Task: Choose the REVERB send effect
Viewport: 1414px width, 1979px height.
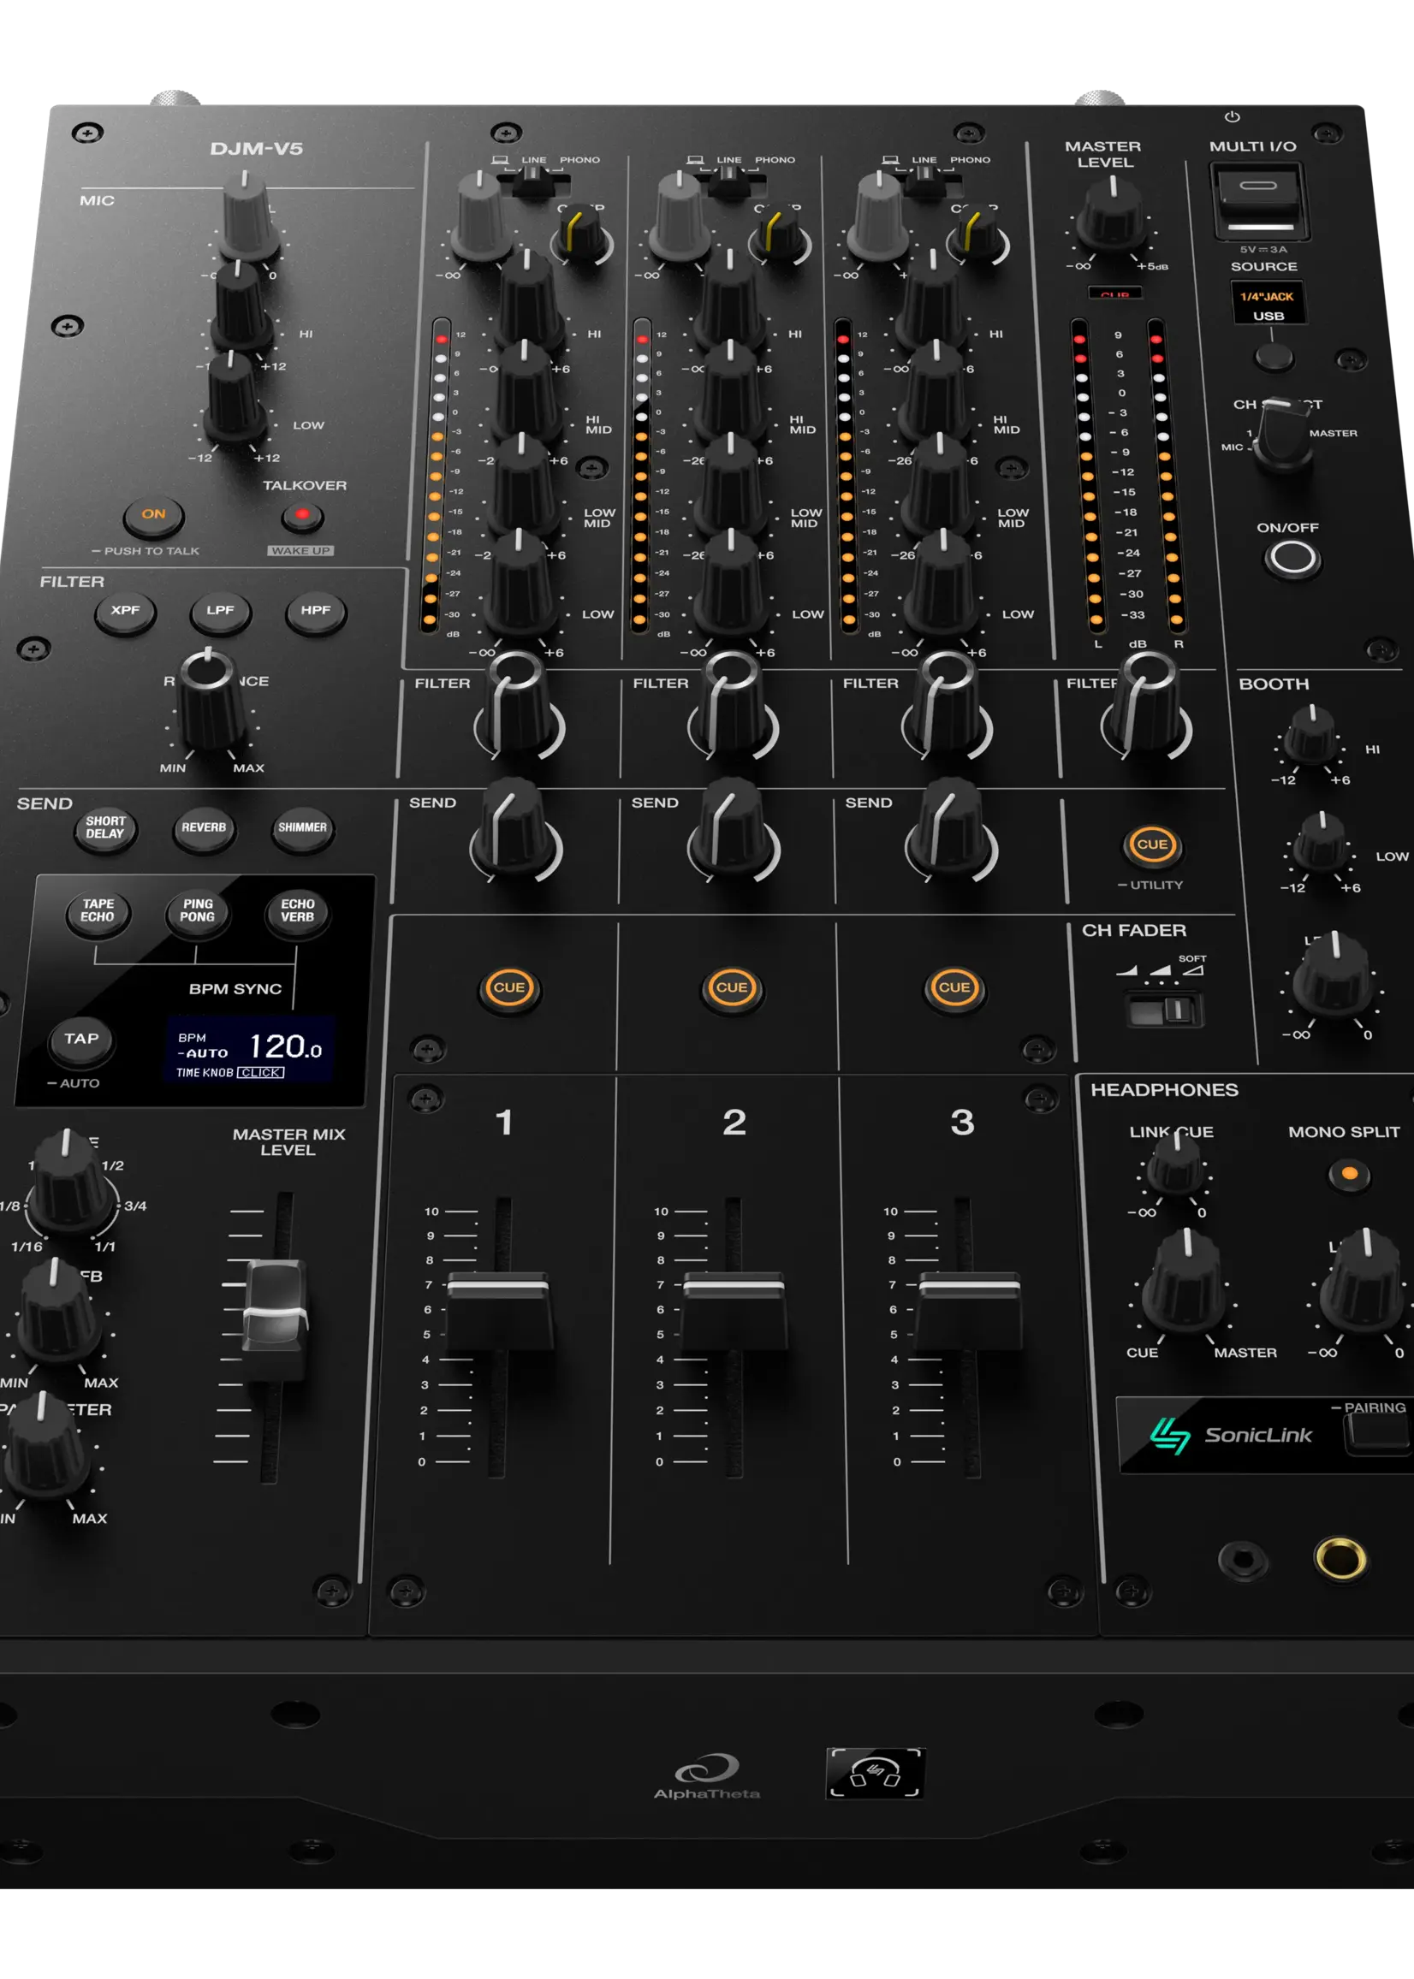Action: coord(204,827)
